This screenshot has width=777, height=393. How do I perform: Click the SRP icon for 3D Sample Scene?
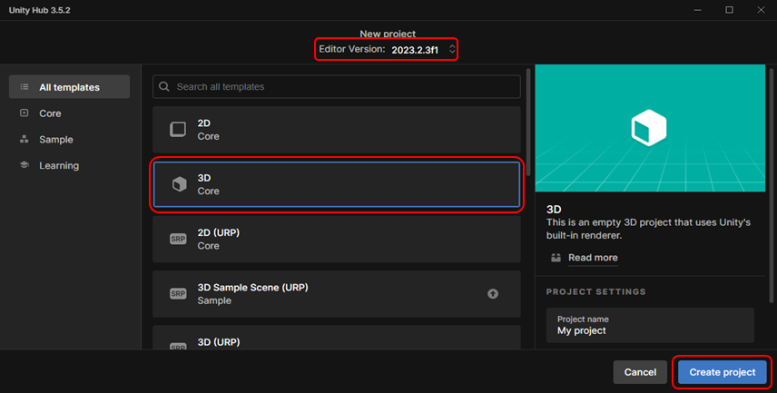pos(179,294)
